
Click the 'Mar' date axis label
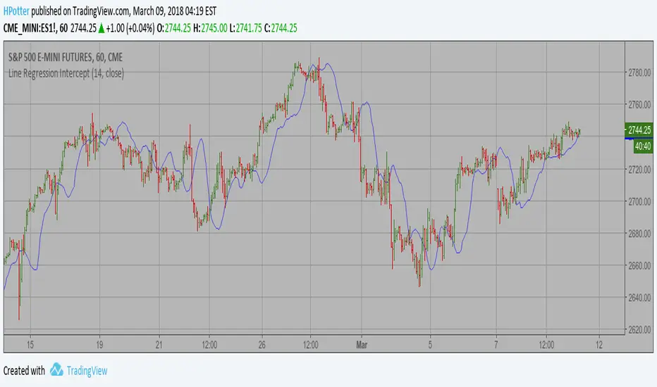362,345
